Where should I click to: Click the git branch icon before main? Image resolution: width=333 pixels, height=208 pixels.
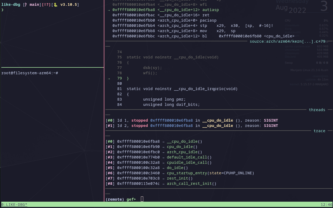tap(25, 4)
